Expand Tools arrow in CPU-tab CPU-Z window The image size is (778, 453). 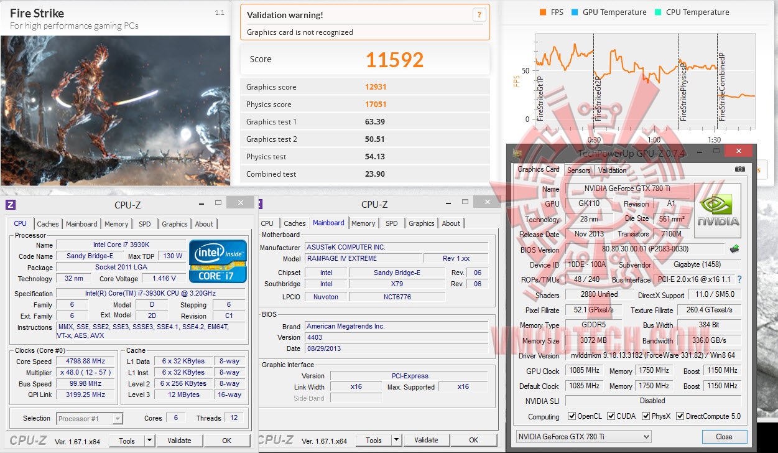[x=149, y=441]
